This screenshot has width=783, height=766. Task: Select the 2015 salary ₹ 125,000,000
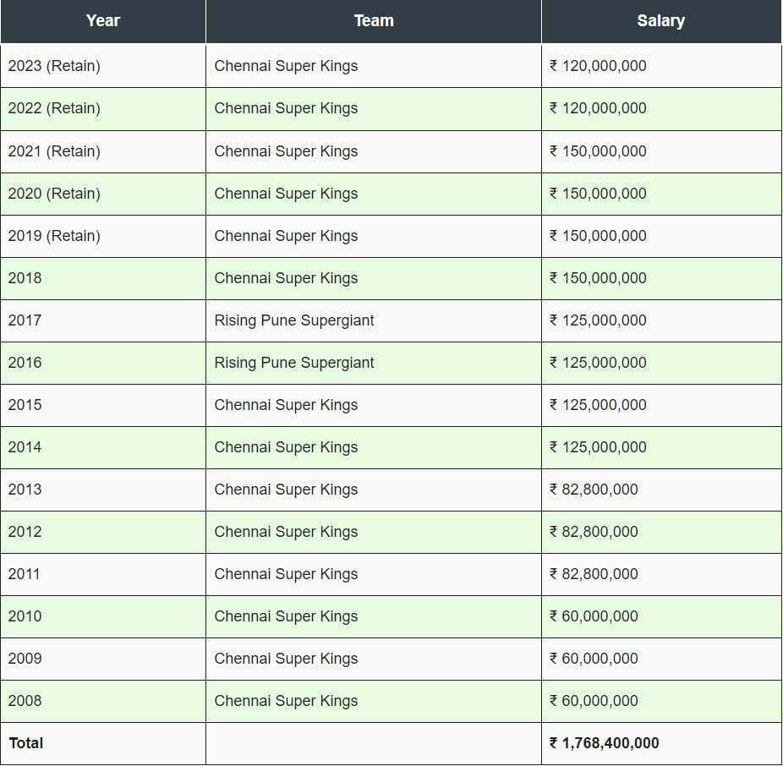point(598,405)
